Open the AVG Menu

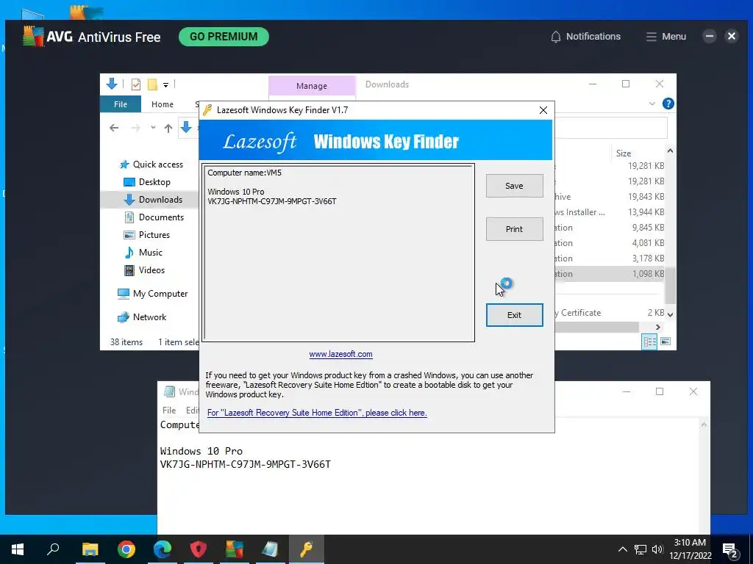point(666,37)
